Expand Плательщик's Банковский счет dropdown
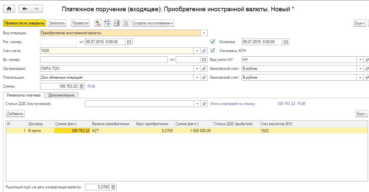This screenshot has height=192, width=369. [360, 77]
